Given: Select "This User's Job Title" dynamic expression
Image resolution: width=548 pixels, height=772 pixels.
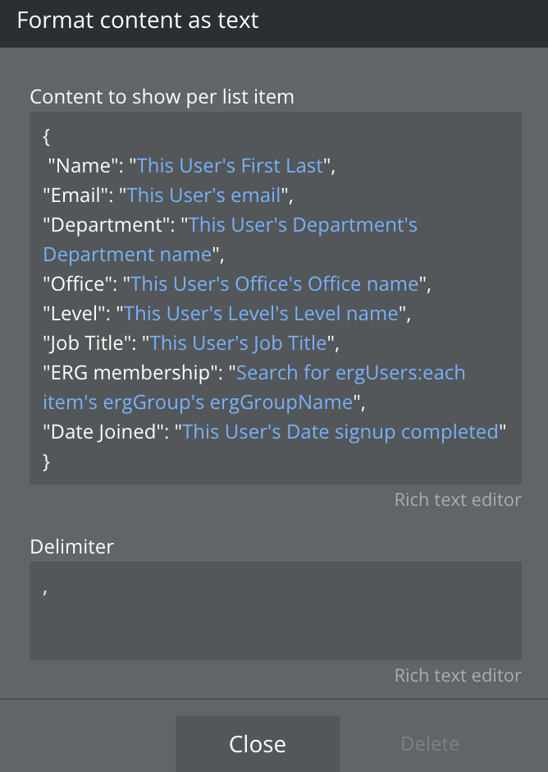Looking at the screenshot, I should pyautogui.click(x=238, y=343).
